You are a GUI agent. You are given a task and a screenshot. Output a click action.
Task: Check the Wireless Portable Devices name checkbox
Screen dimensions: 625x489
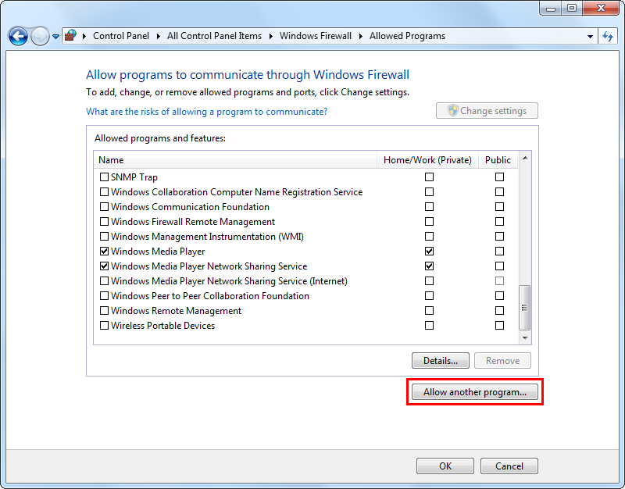(x=104, y=325)
